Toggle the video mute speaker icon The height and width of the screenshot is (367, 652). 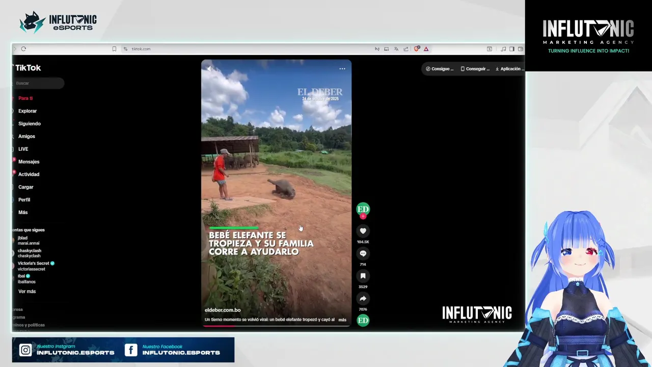pos(209,68)
